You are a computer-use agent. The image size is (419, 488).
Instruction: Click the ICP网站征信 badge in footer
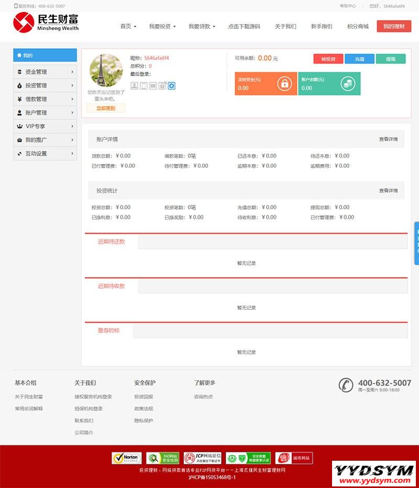pos(202,458)
